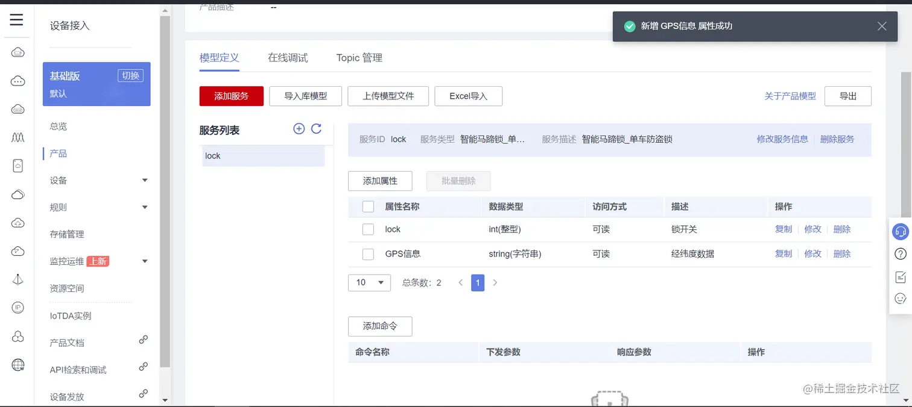Refresh the service list
The image size is (912, 407).
[316, 128]
